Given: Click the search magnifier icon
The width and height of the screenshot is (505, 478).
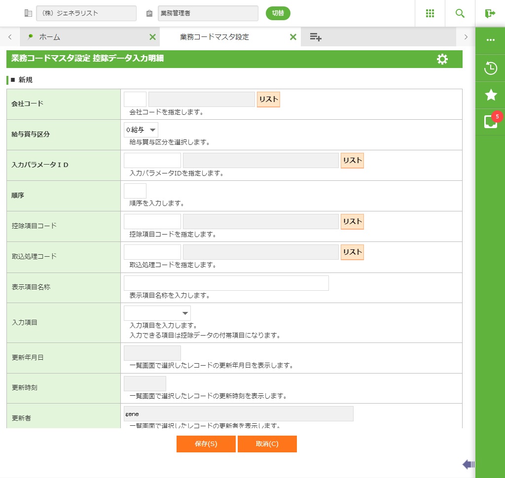Looking at the screenshot, I should pos(460,13).
